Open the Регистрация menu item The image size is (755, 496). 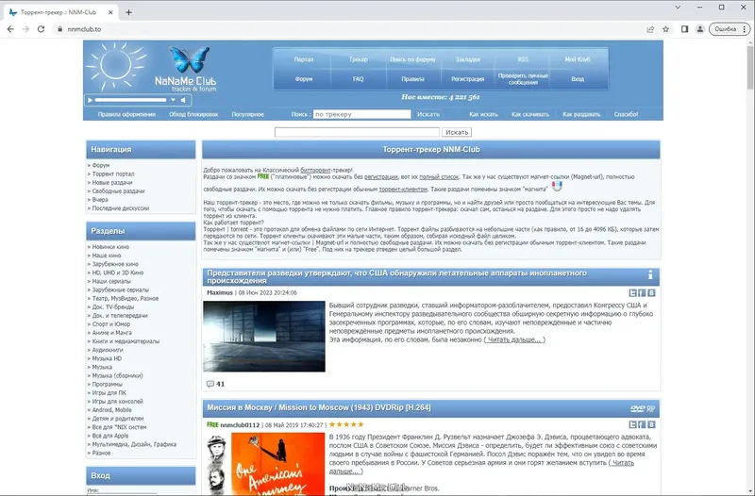[x=467, y=79]
